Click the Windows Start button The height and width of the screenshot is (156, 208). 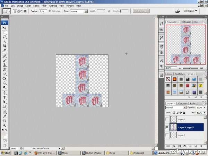(x=6, y=153)
